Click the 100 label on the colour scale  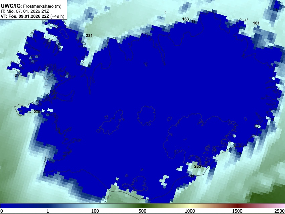point(95,211)
